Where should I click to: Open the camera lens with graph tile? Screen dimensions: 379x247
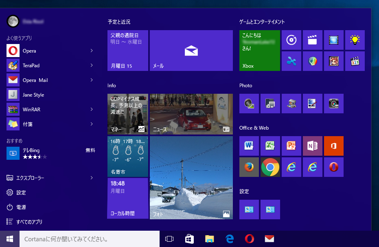point(249,104)
